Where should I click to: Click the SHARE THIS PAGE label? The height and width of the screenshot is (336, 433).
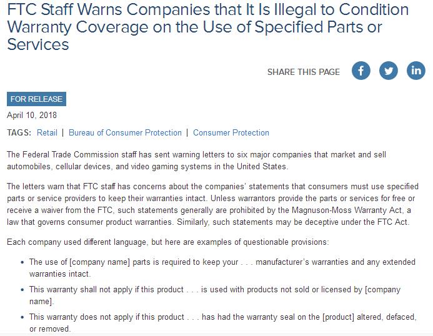pos(304,72)
